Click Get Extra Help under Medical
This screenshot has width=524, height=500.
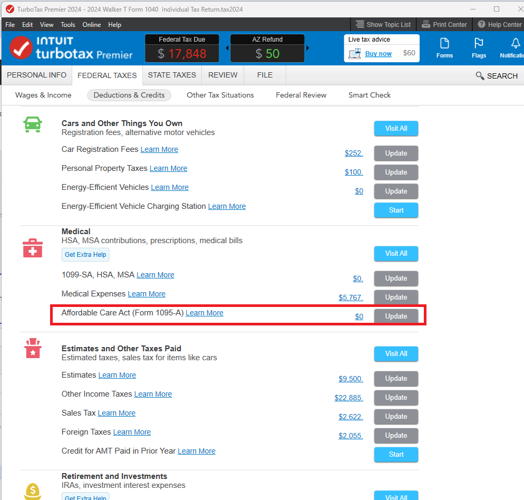coord(85,255)
